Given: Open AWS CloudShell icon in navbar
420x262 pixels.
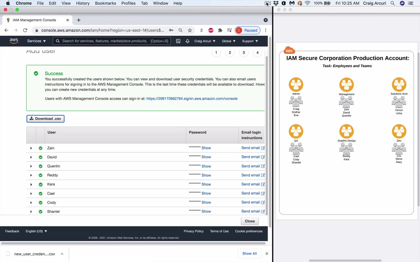Looking at the screenshot, I should pyautogui.click(x=178, y=41).
